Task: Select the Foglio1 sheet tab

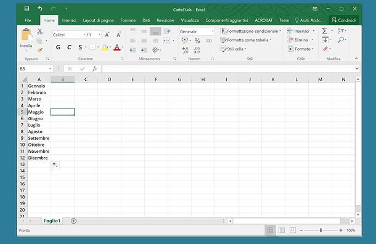Action: (52, 221)
